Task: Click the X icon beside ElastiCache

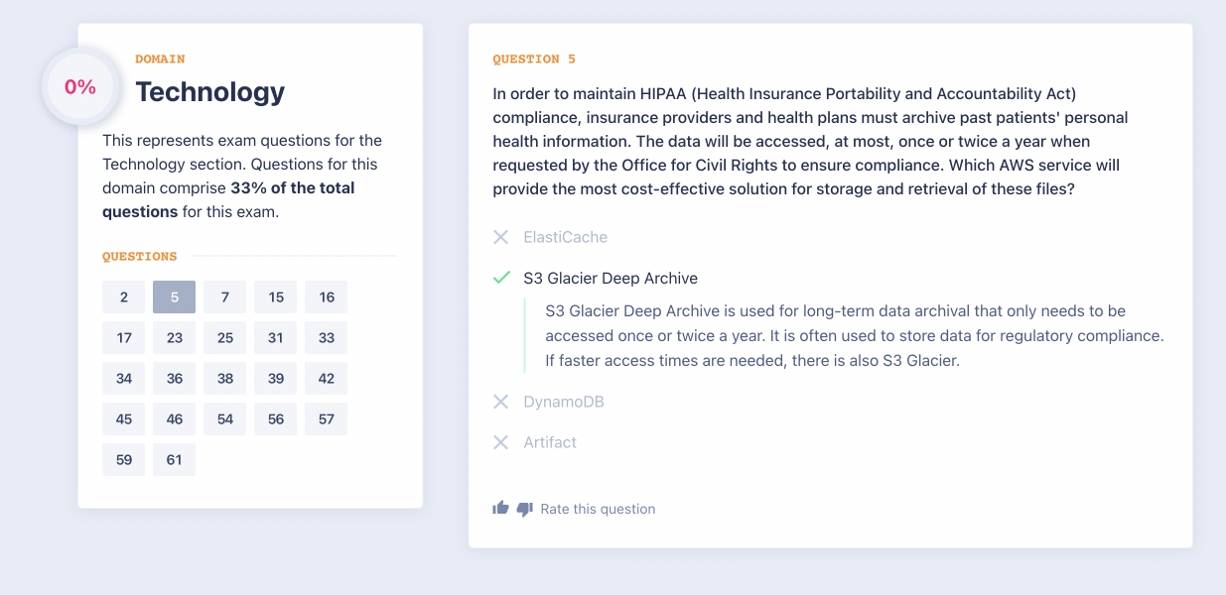Action: (501, 237)
